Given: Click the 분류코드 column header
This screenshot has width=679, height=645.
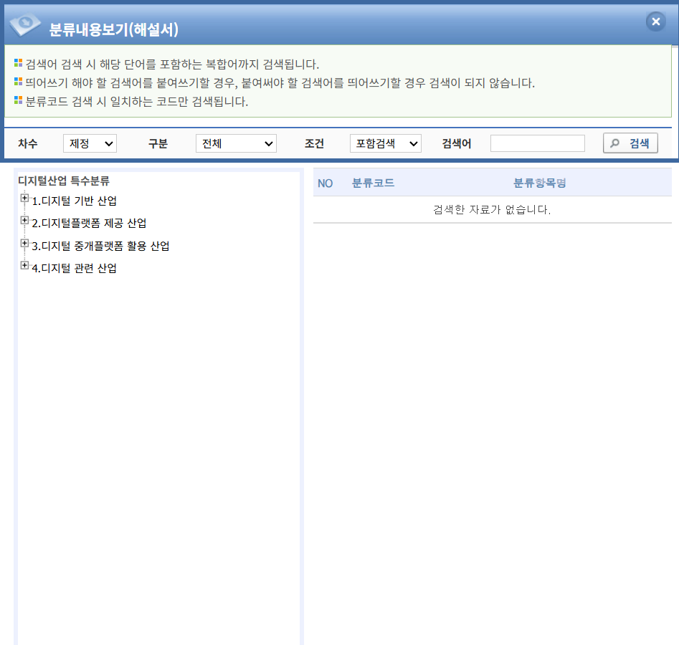Looking at the screenshot, I should tap(373, 183).
